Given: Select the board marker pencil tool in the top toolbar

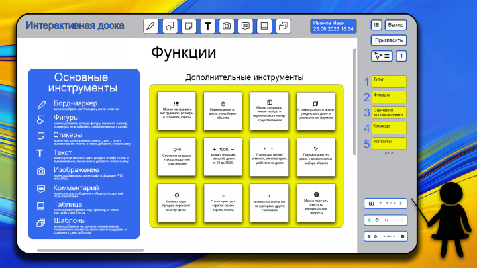Looking at the screenshot, I should coord(150,26).
